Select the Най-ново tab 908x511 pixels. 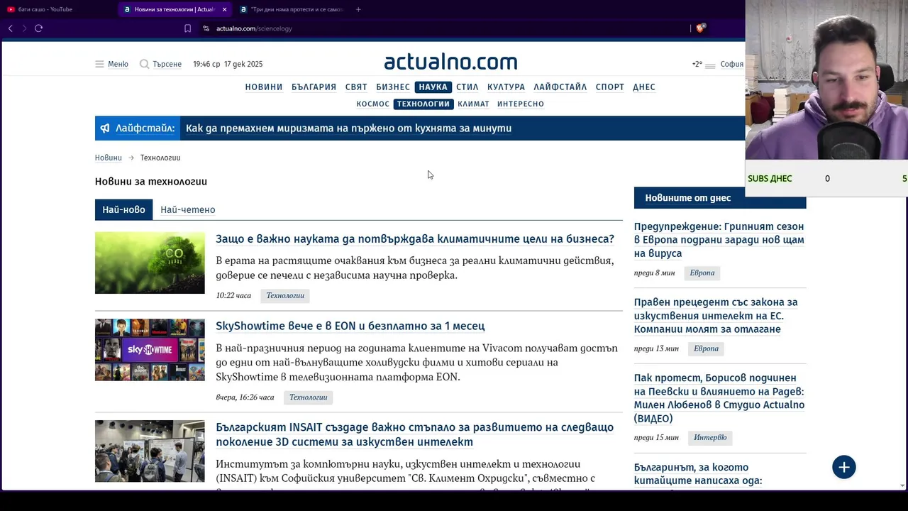(x=123, y=209)
